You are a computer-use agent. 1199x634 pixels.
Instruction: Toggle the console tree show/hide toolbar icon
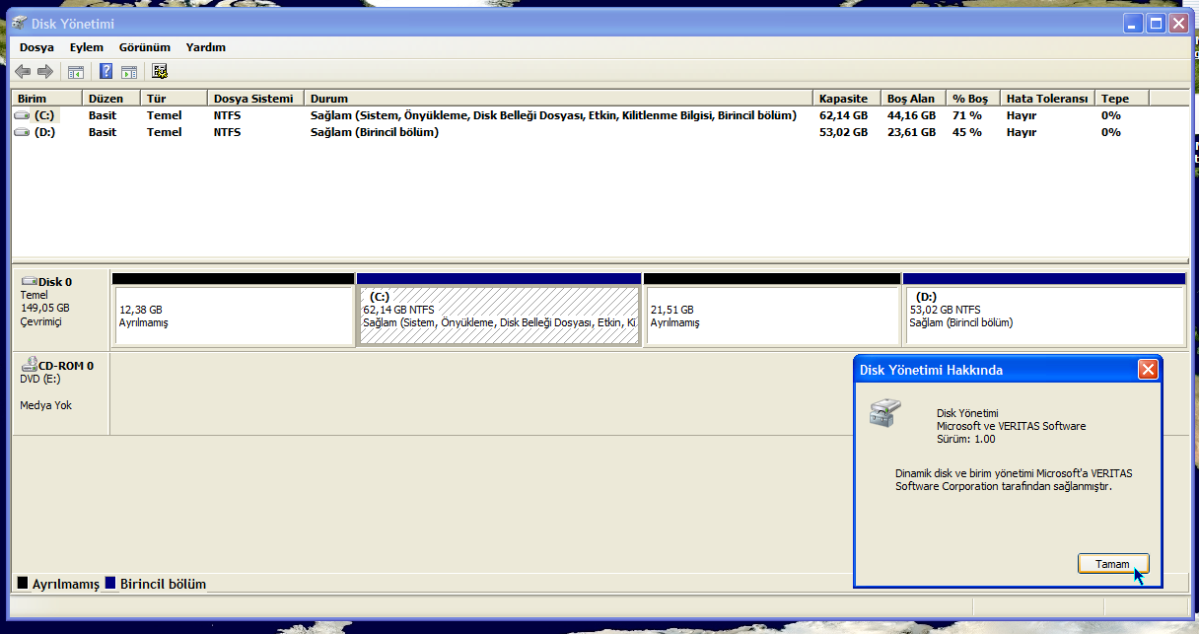click(x=75, y=71)
